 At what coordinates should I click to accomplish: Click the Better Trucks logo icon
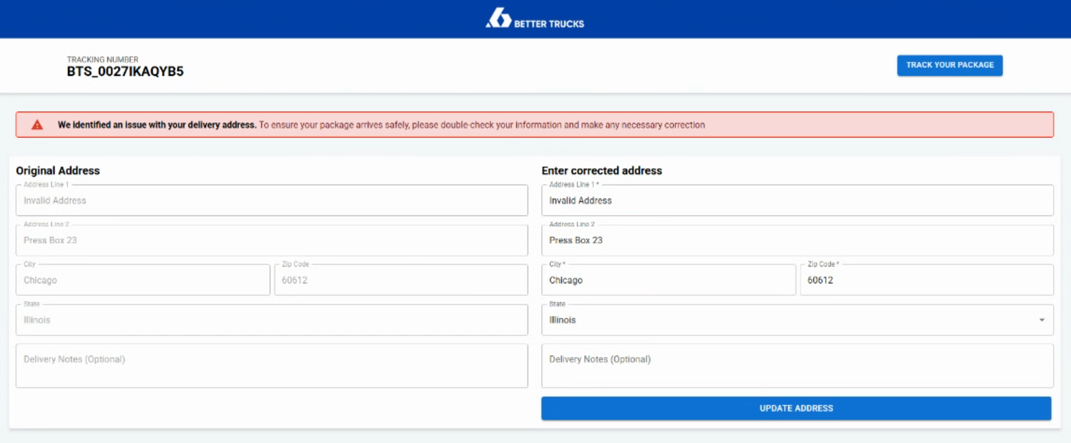498,18
